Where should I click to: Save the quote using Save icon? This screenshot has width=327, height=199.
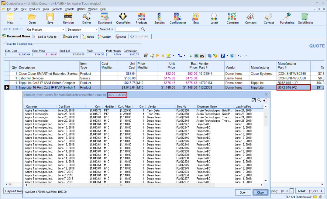(50, 18)
